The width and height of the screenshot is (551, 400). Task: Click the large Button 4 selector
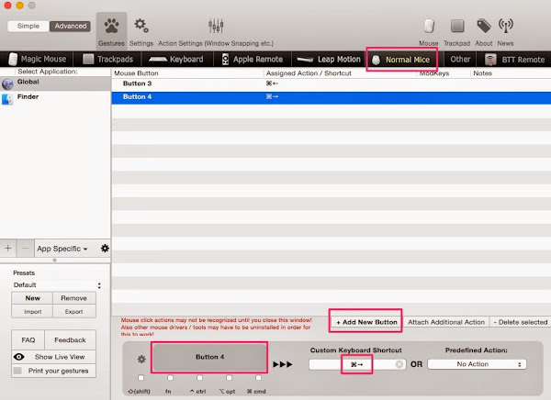[x=209, y=357]
